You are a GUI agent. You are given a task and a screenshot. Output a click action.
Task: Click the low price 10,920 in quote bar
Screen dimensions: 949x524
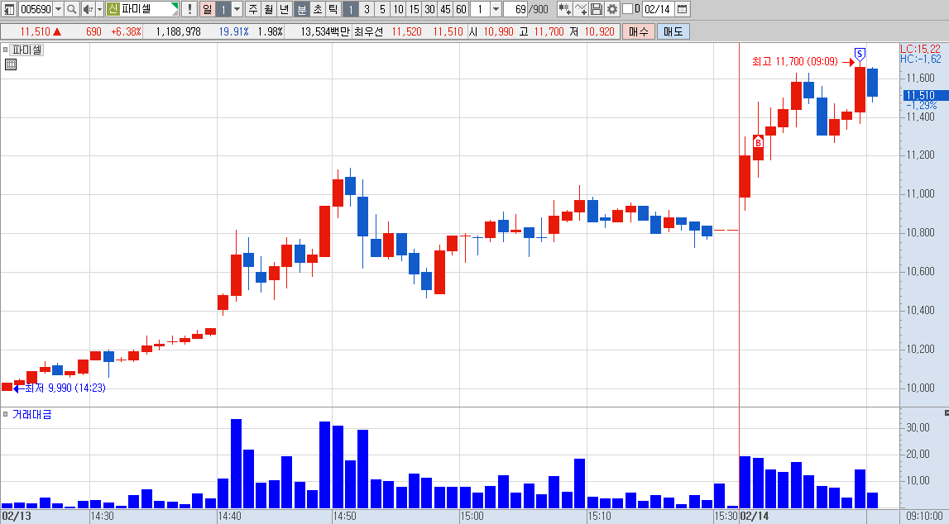(599, 31)
